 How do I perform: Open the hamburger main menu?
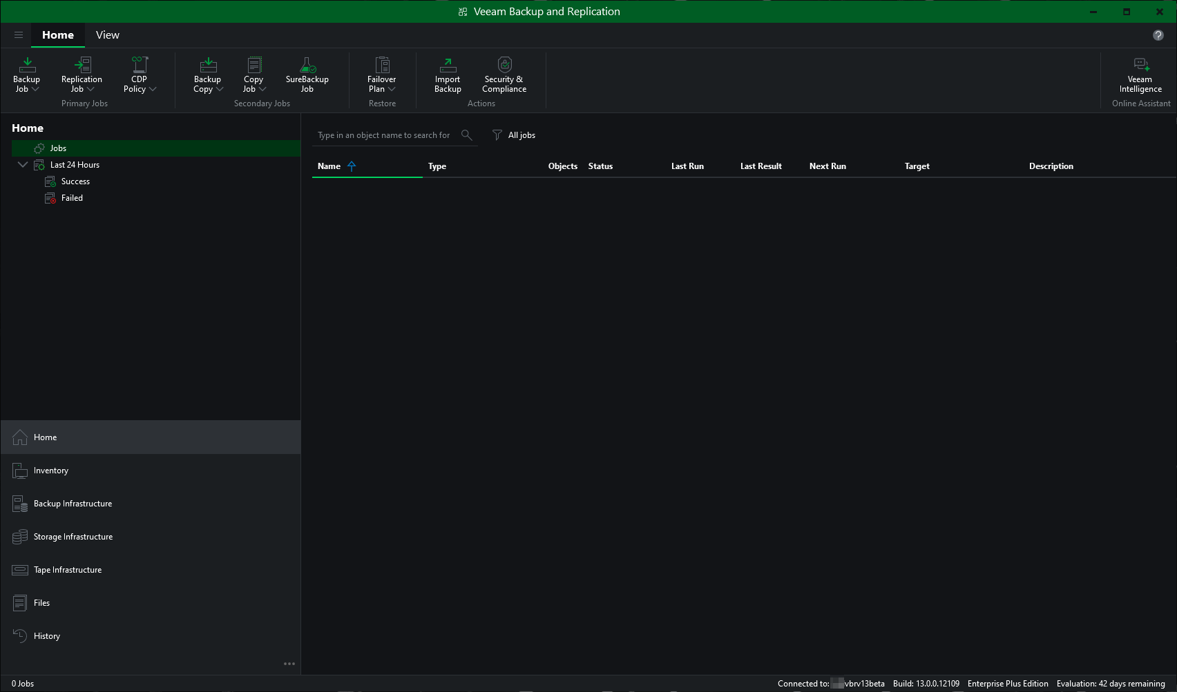(x=19, y=35)
